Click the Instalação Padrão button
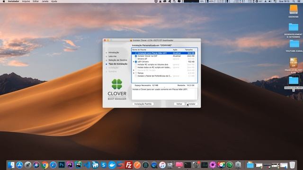The image size is (303, 170). pyautogui.click(x=143, y=104)
